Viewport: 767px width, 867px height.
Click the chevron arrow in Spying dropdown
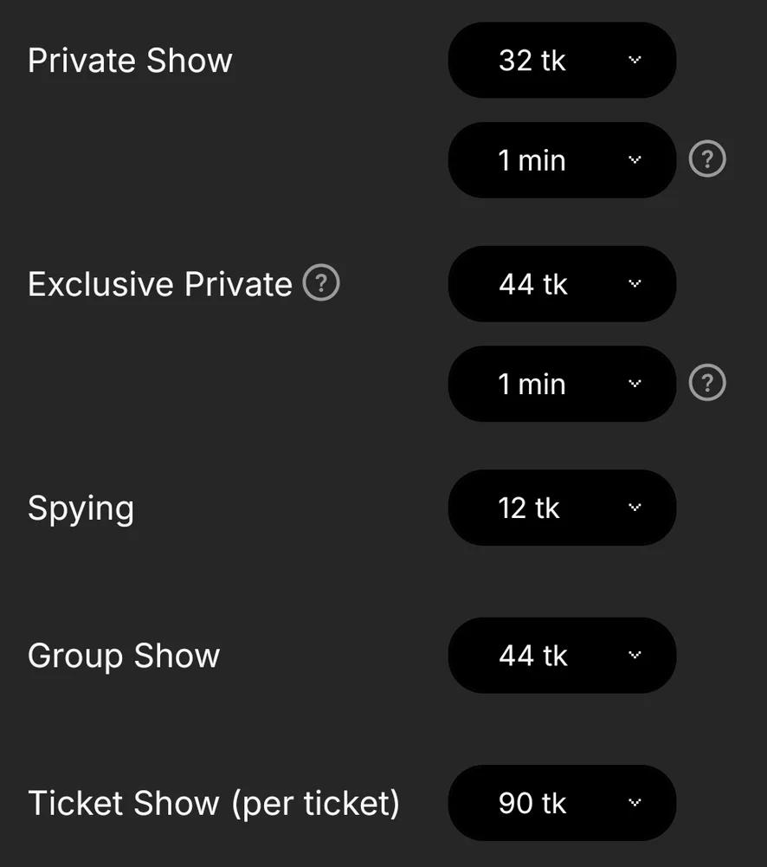[x=635, y=508]
